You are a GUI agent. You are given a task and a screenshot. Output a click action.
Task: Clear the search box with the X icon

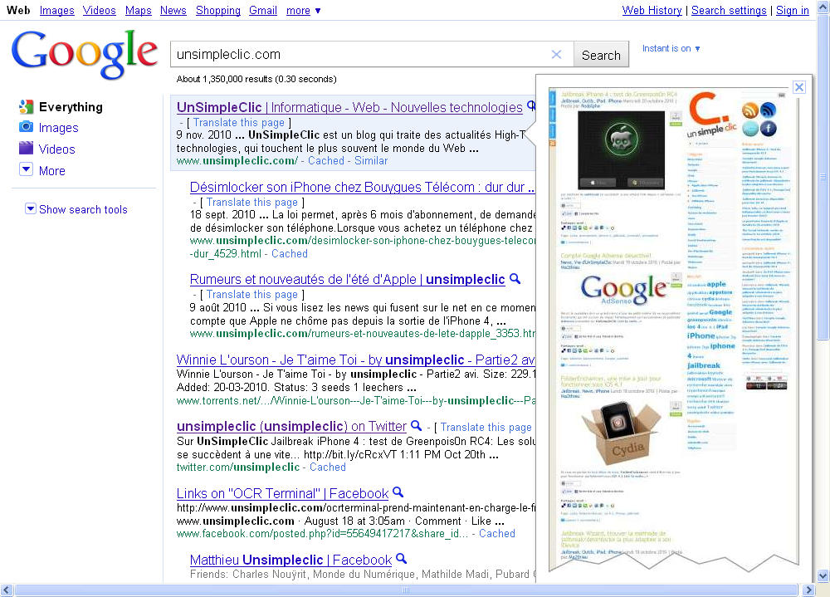[x=556, y=55]
